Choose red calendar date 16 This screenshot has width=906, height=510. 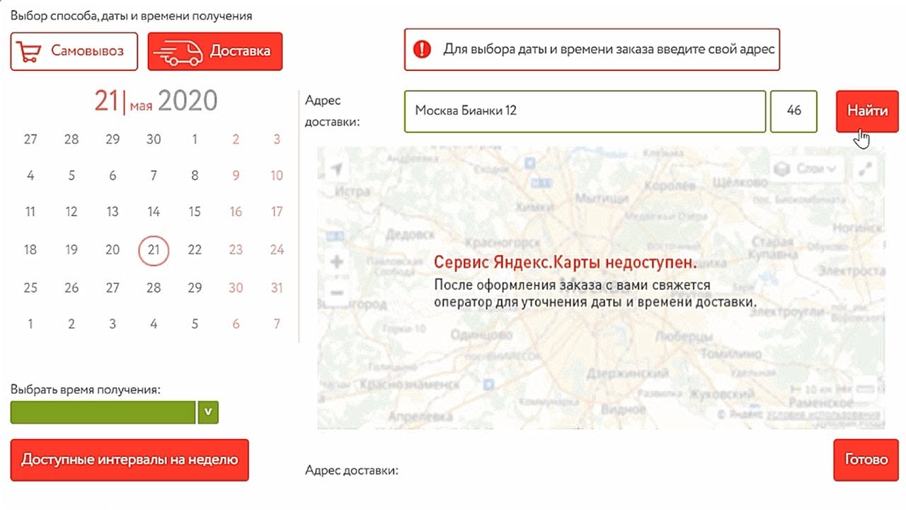(236, 212)
